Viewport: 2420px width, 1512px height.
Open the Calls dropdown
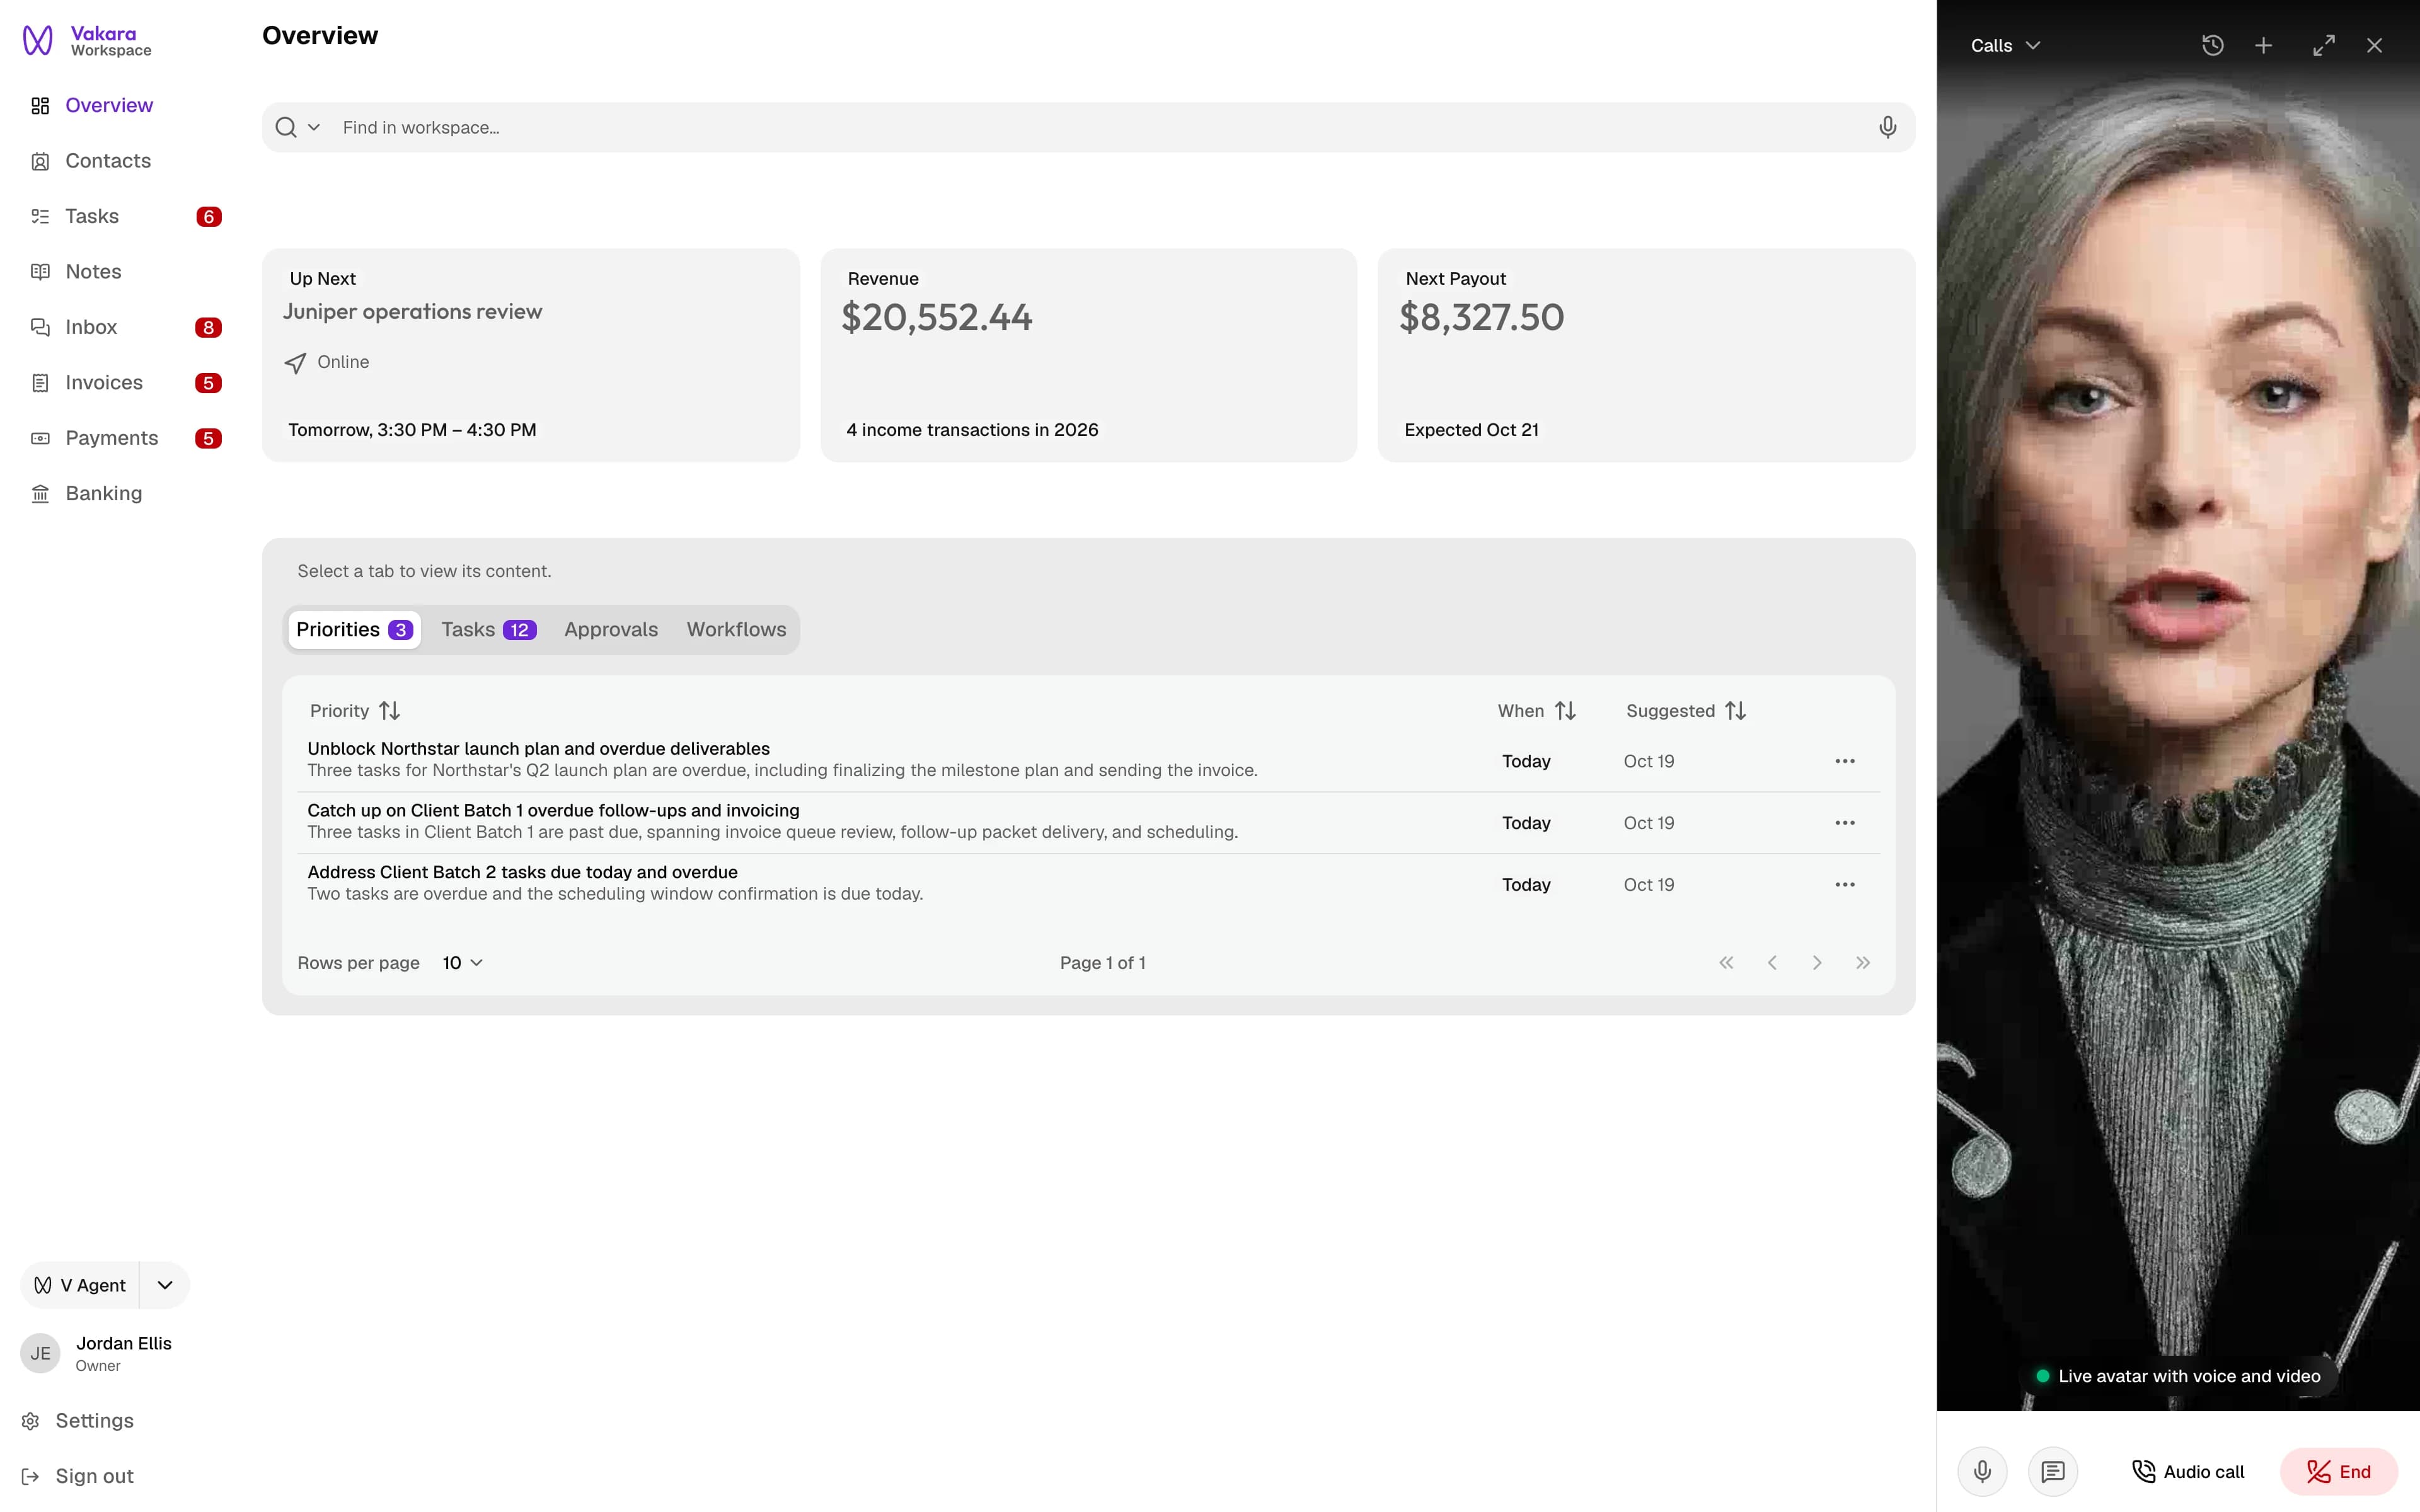[2005, 46]
